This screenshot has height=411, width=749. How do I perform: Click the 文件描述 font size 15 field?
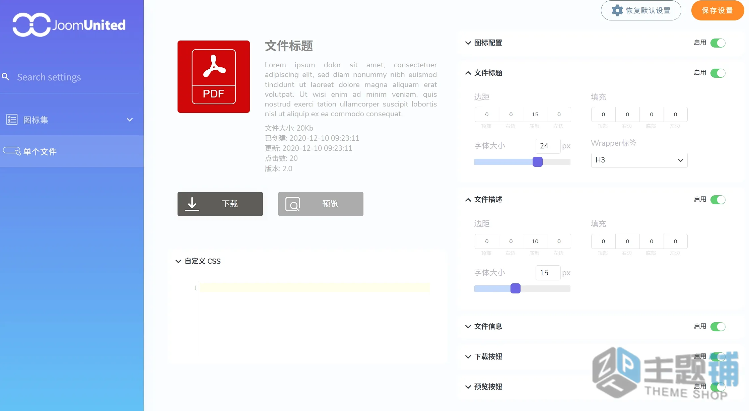pyautogui.click(x=548, y=273)
